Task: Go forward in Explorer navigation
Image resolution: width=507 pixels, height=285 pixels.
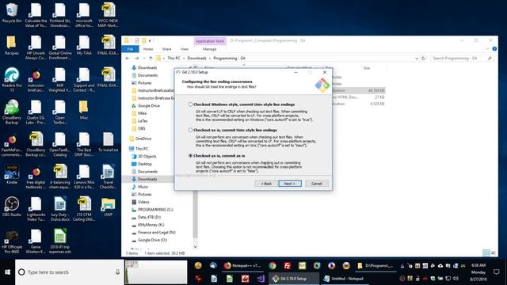Action: point(136,58)
